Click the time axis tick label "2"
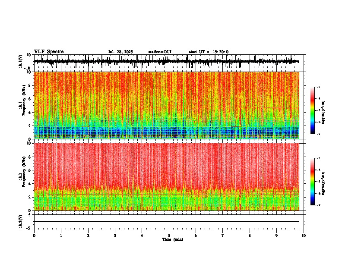This screenshot has height=264, width=342. coord(88,236)
